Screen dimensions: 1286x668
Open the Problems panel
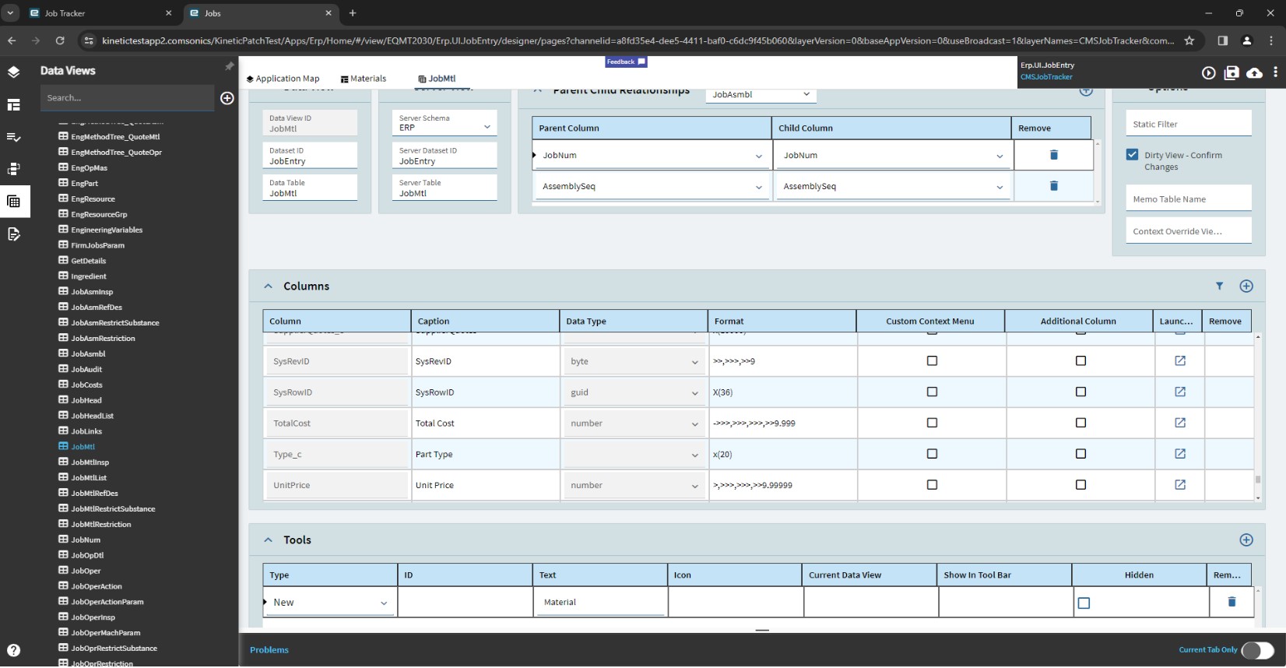[269, 650]
